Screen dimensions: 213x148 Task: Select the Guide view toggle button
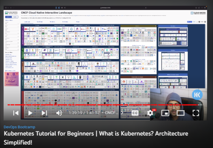coord(15,17)
